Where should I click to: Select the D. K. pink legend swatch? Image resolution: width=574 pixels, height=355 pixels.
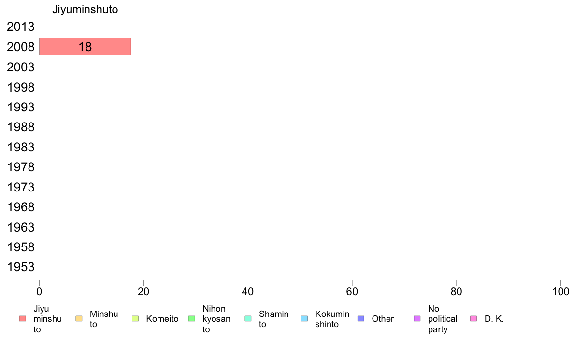click(474, 319)
